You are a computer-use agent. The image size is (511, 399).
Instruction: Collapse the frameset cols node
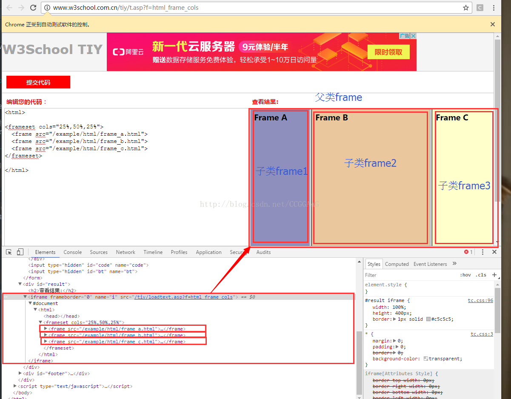pos(41,322)
